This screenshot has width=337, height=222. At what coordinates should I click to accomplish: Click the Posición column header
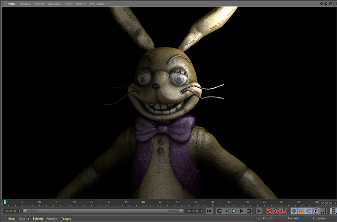[268, 218]
